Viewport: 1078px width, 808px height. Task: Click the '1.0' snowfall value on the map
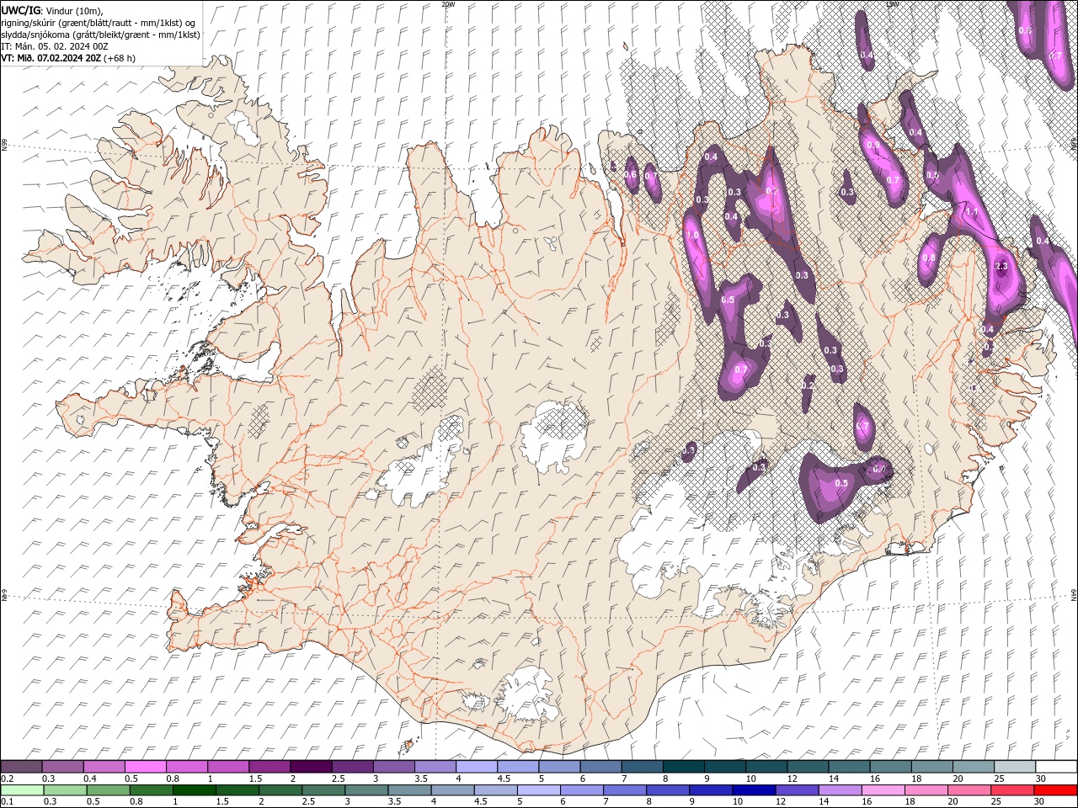point(692,236)
